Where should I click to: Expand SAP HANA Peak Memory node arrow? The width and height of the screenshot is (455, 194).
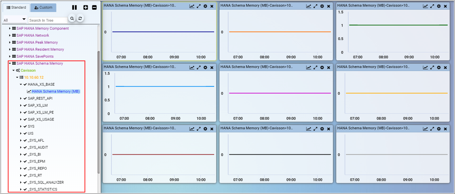10,42
